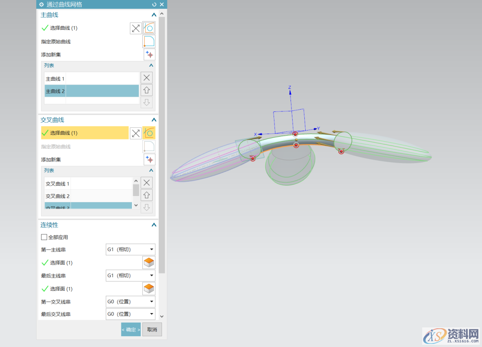The width and height of the screenshot is (482, 347).
Task: Open the 最后交叉线串 G0 dropdown
Action: point(130,314)
